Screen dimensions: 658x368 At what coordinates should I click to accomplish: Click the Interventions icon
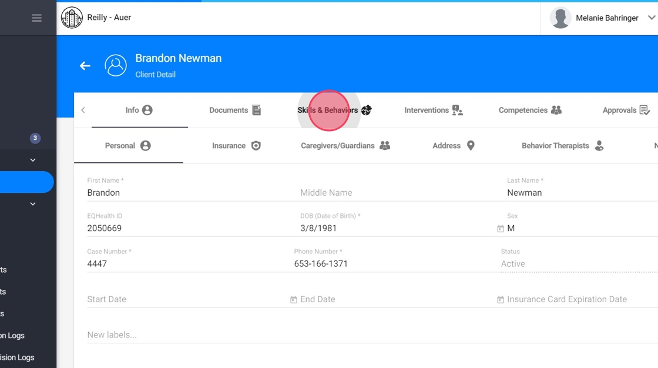[x=458, y=110]
